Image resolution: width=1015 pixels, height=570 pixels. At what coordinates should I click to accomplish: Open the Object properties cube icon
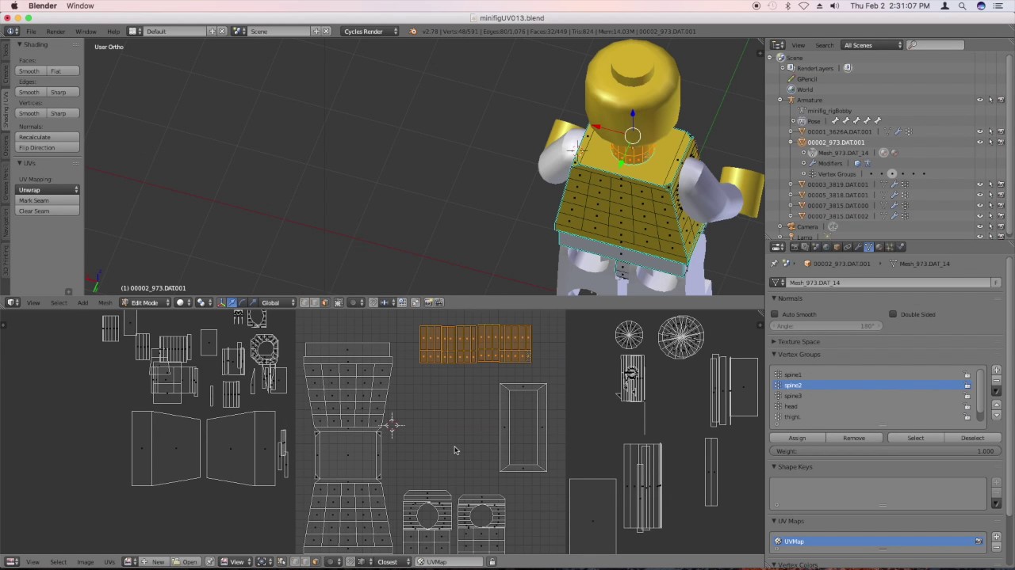tap(837, 247)
